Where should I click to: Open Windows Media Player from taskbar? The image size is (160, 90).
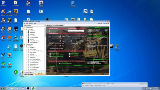(x=17, y=88)
